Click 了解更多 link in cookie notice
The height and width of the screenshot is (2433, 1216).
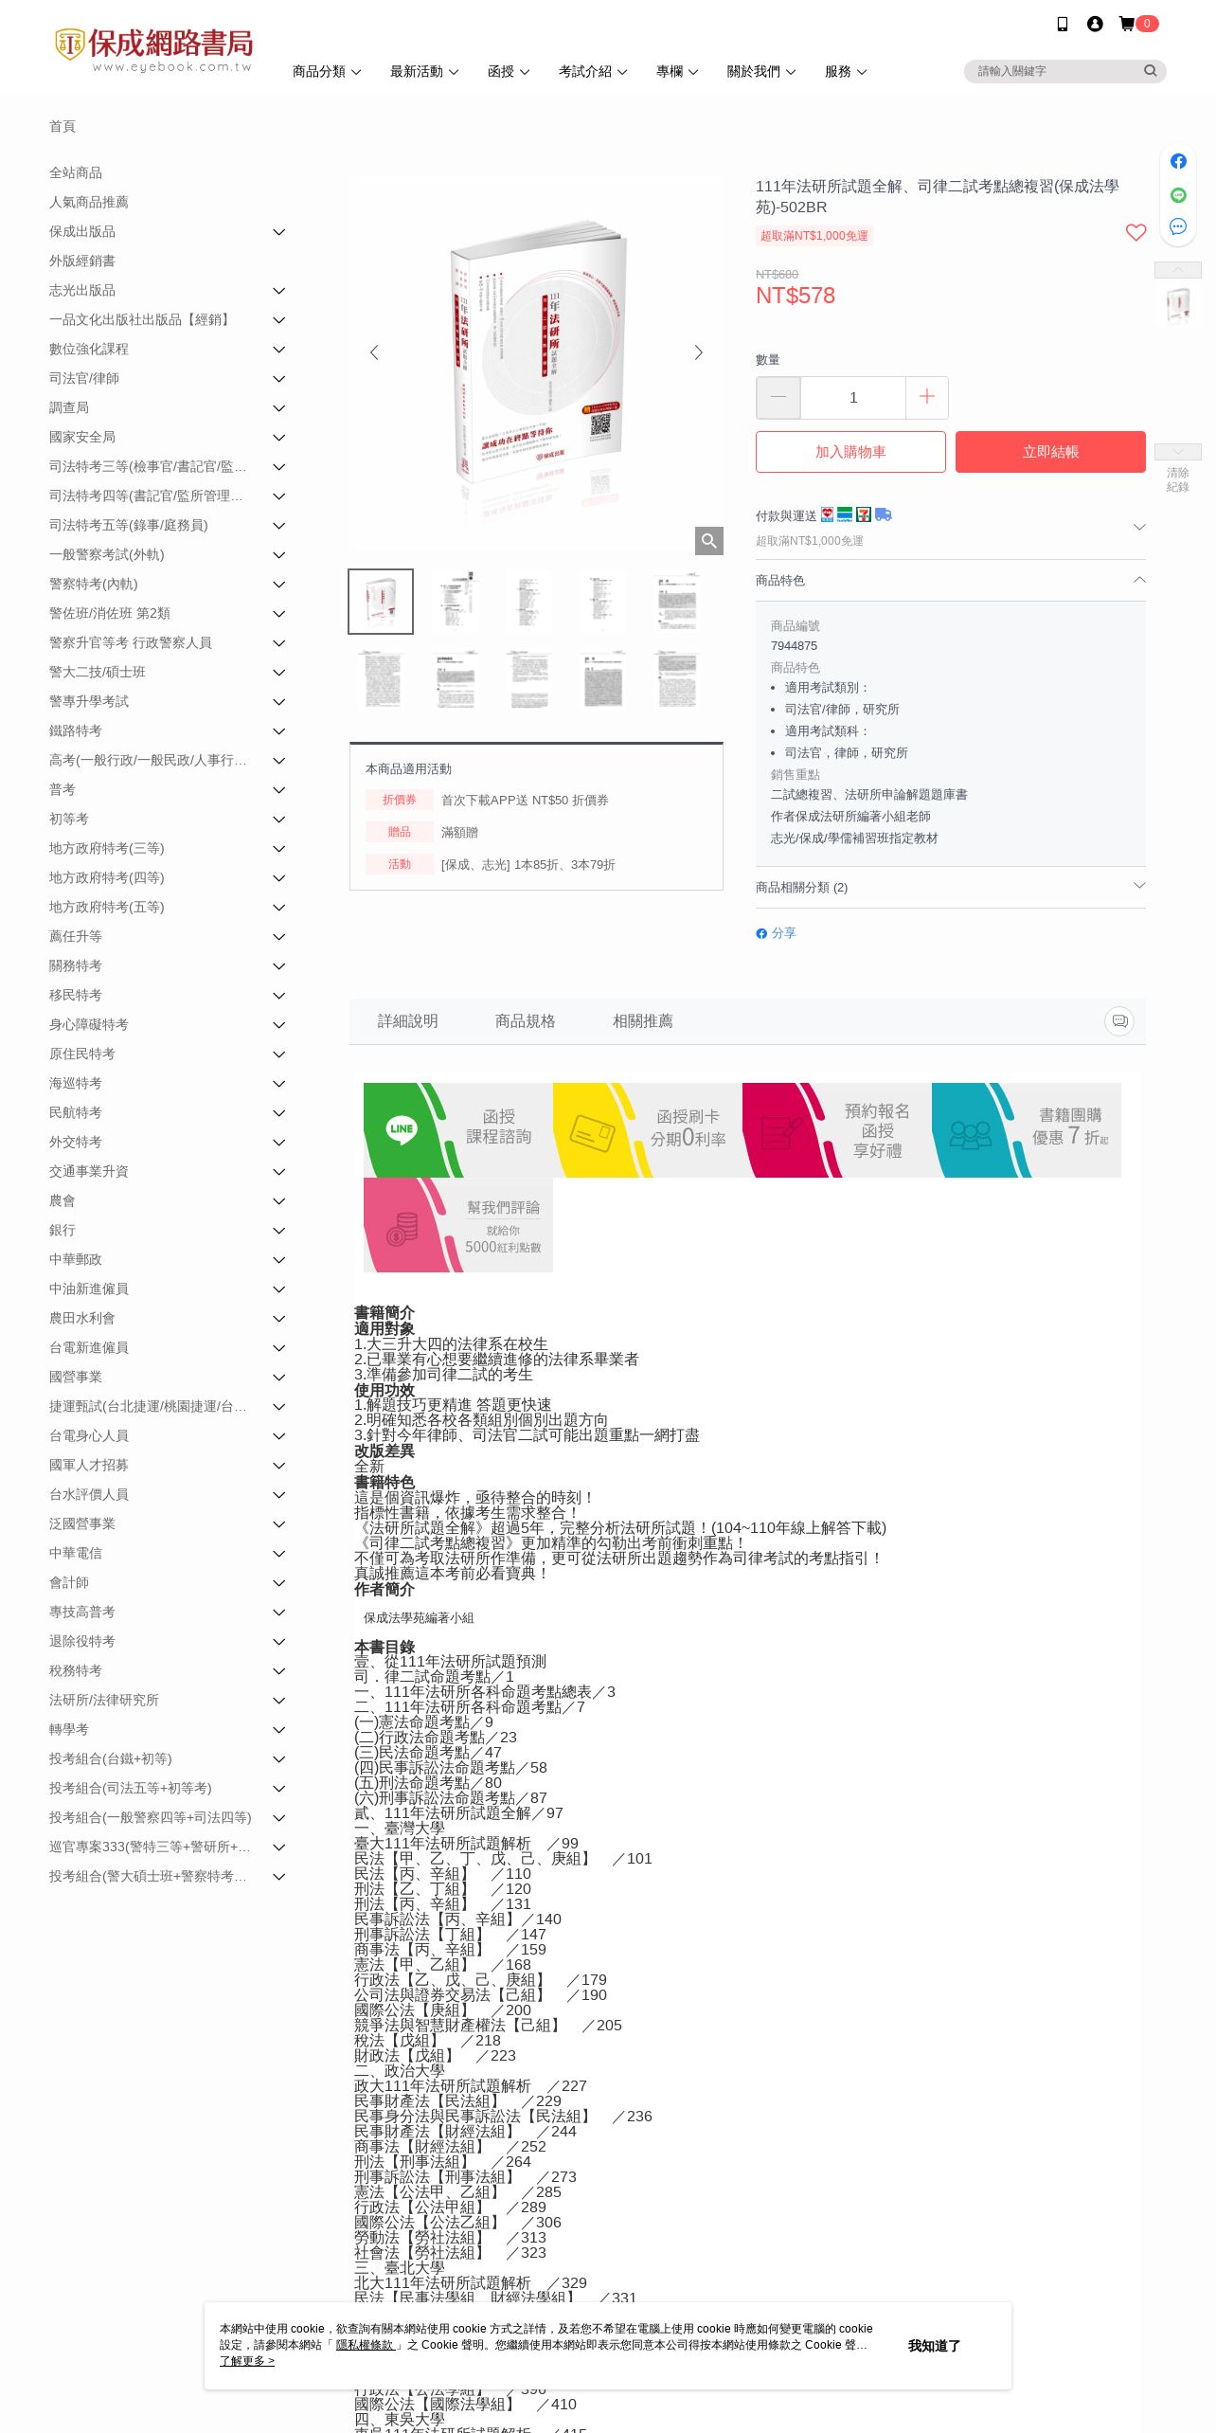(x=247, y=2361)
